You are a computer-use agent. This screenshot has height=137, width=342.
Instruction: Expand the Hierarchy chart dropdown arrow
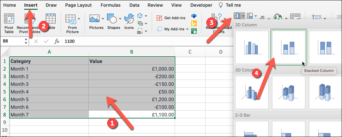coord(256,16)
